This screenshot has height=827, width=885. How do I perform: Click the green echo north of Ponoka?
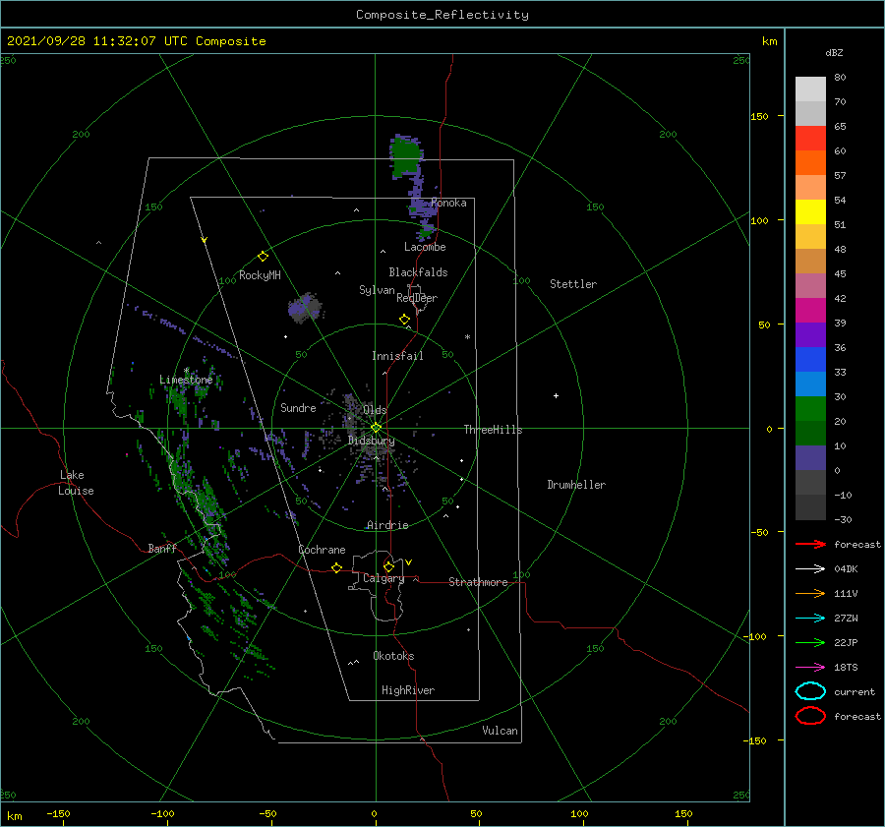click(x=406, y=155)
